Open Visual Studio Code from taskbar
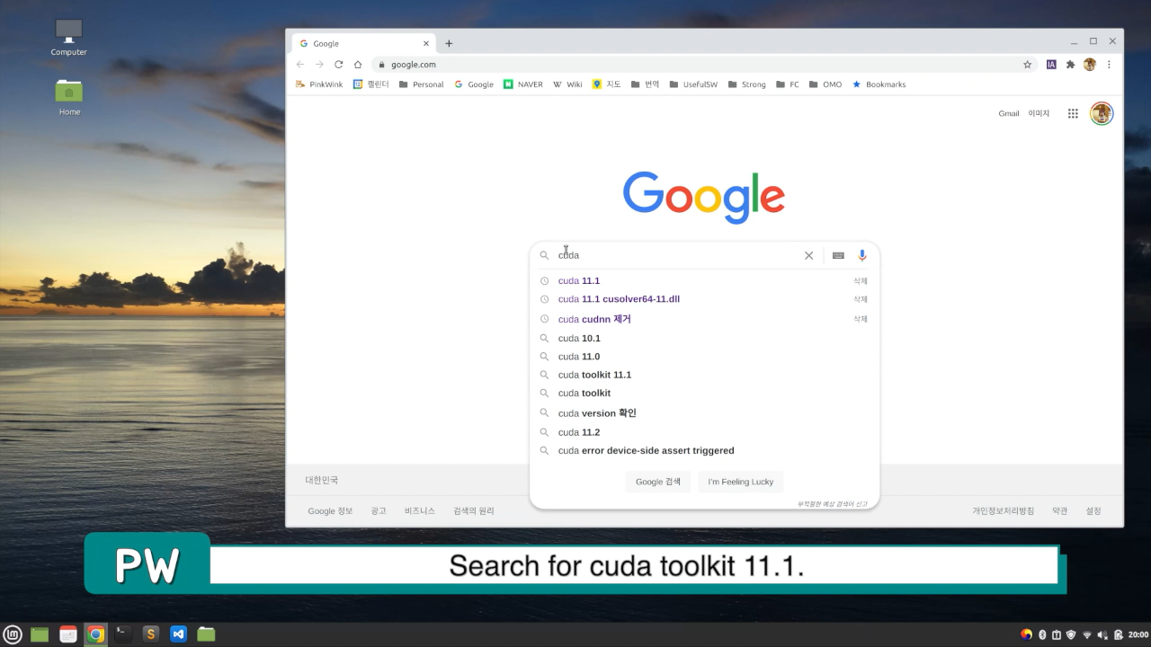 [178, 634]
